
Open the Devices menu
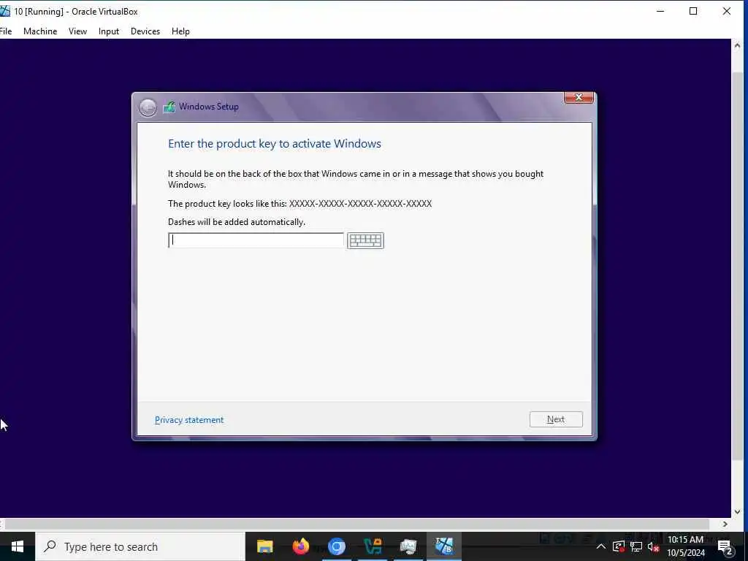(145, 31)
